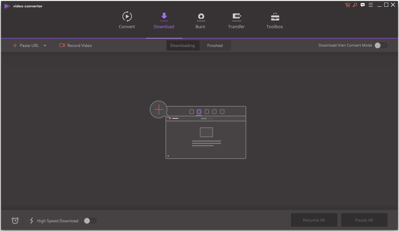Image resolution: width=399 pixels, height=231 pixels.
Task: Open the Toolbox briefcase icon
Action: tap(275, 17)
